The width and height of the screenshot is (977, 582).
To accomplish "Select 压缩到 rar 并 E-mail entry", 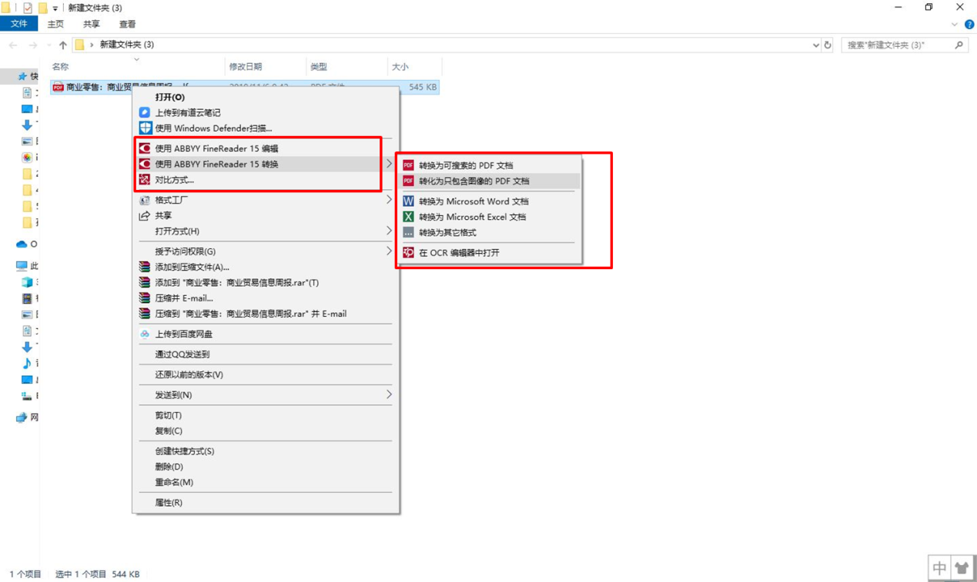I will pyautogui.click(x=266, y=314).
